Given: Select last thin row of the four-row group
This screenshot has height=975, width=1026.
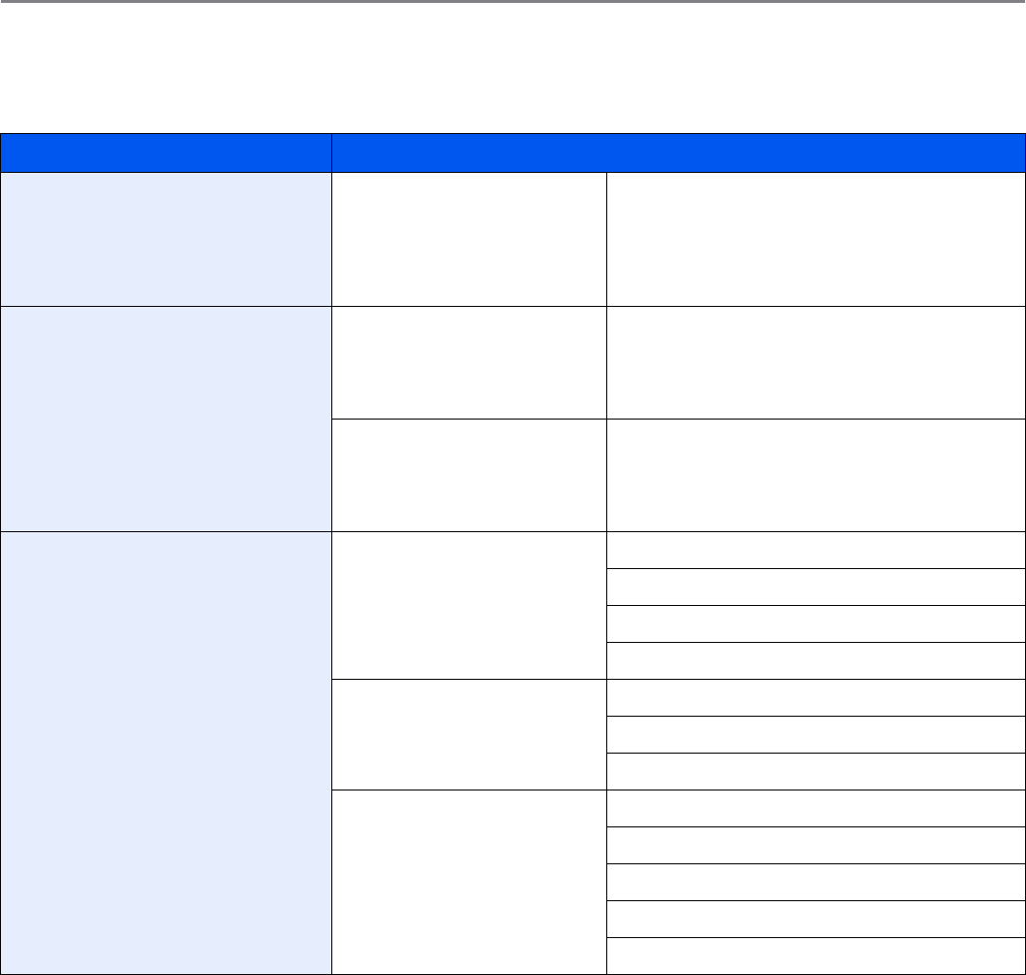Looking at the screenshot, I should 815,660.
